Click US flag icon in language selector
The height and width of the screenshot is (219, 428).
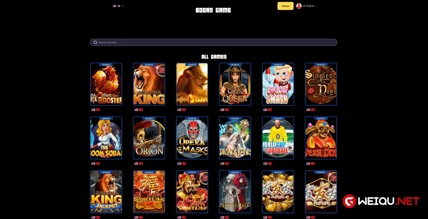[x=114, y=6]
